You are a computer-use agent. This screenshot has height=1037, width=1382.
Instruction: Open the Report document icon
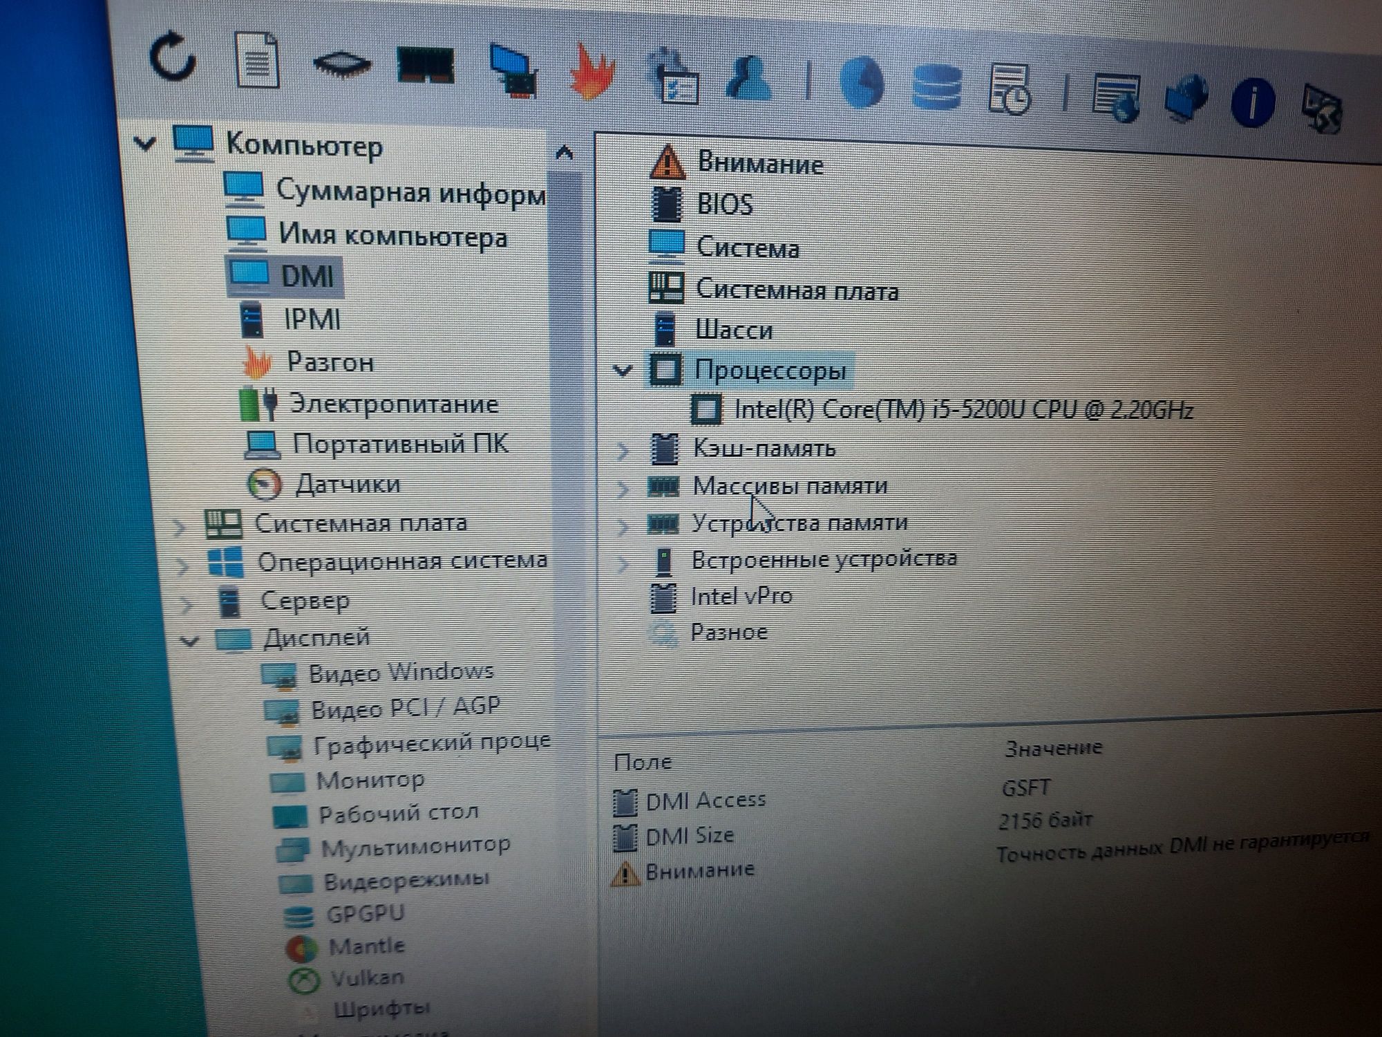coord(257,60)
